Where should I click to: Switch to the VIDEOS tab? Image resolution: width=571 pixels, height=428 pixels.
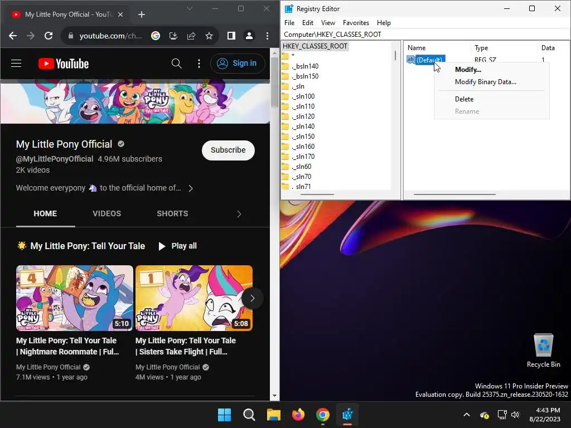click(107, 213)
